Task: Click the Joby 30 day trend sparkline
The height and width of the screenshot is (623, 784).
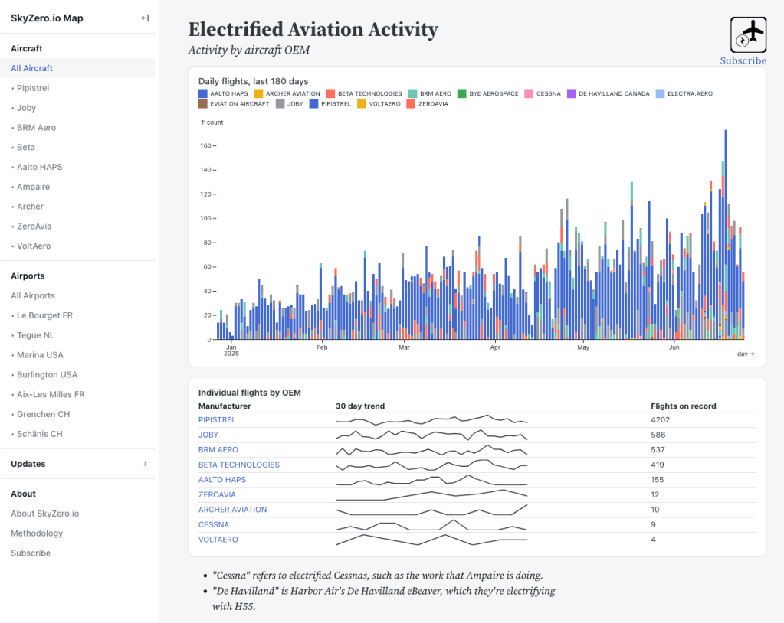Action: (x=431, y=435)
